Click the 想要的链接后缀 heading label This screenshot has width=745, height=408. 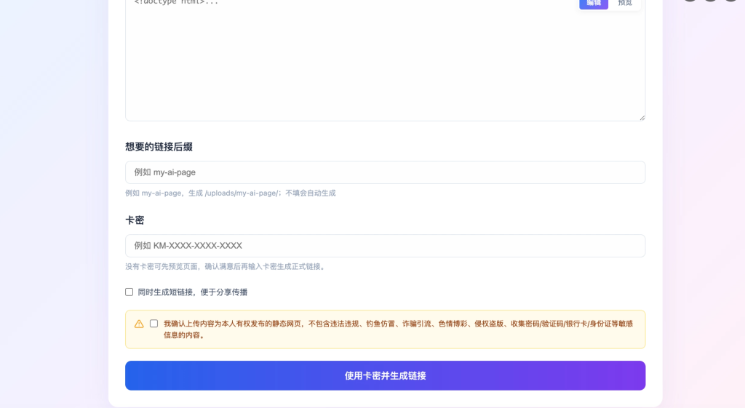click(159, 147)
